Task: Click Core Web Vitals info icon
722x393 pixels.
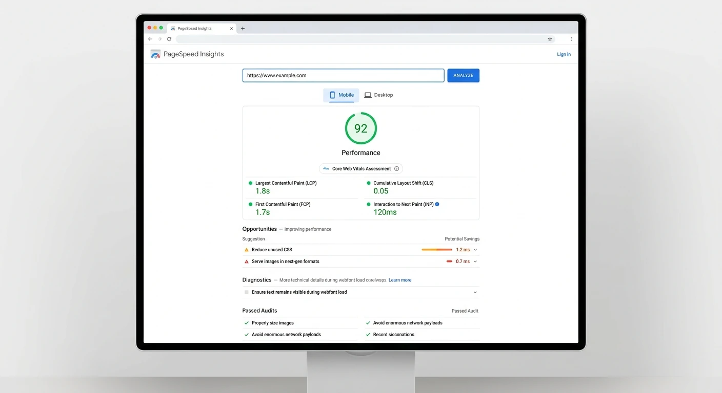Action: tap(396, 169)
